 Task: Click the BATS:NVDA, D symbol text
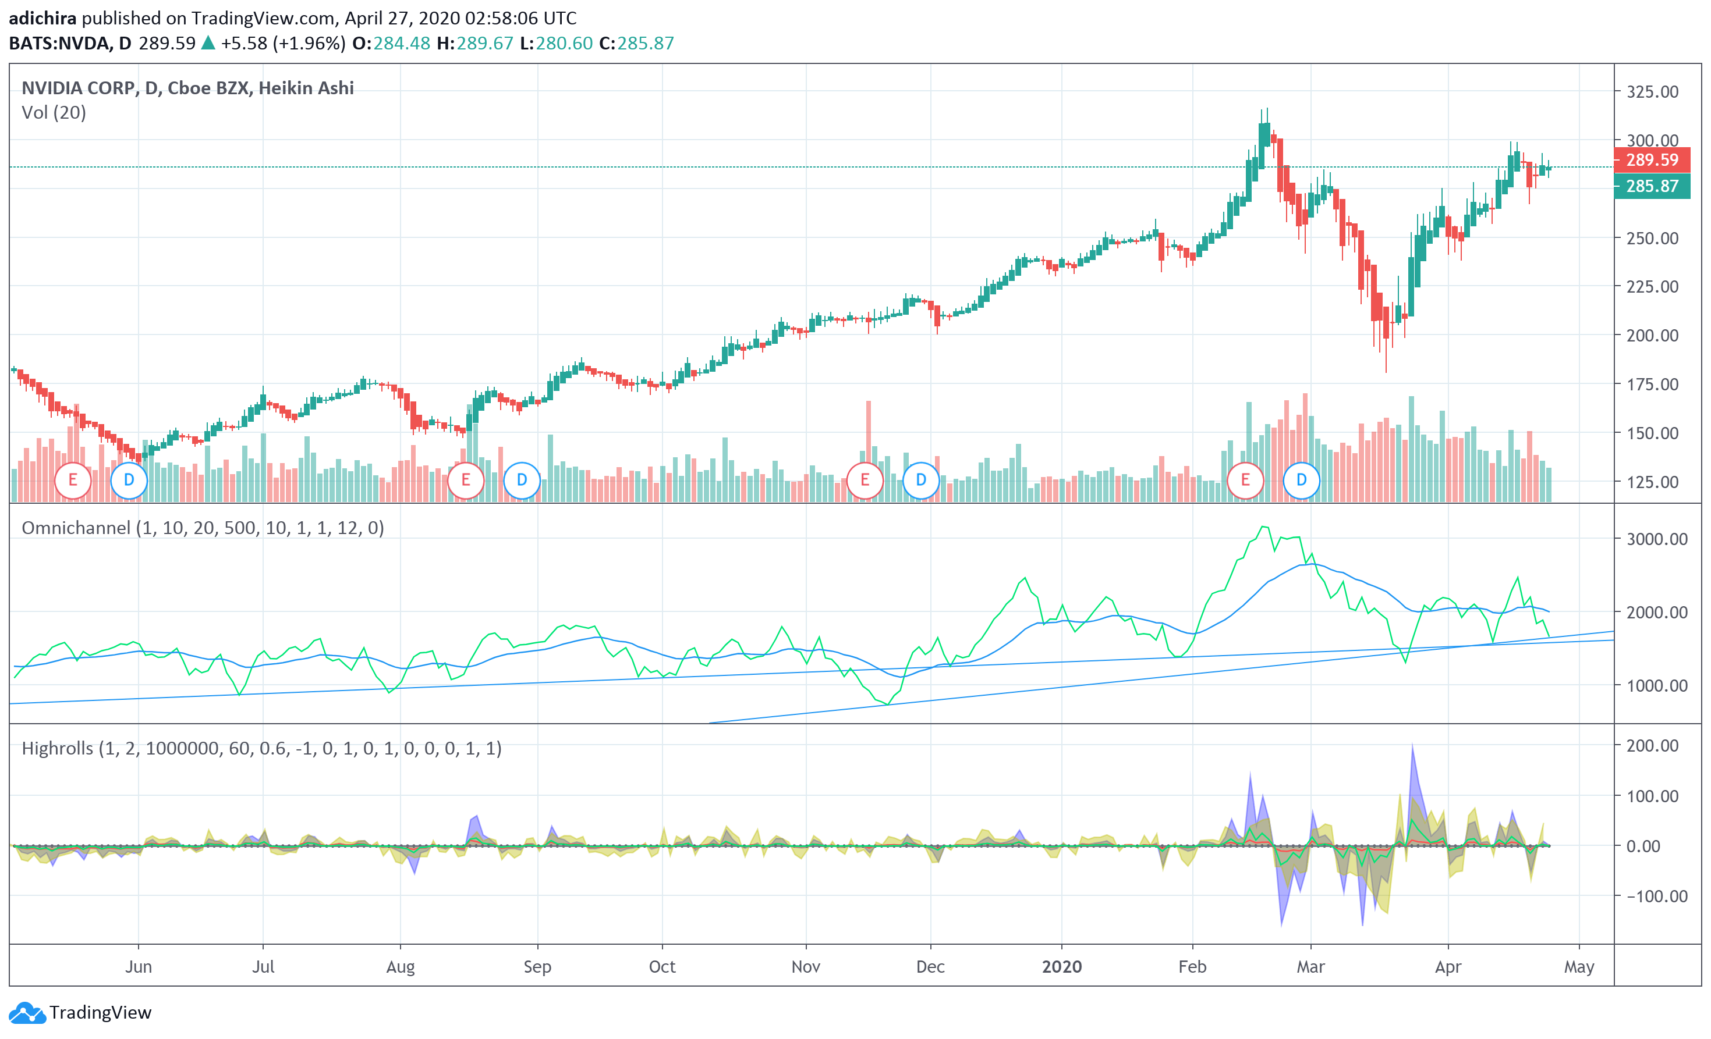[70, 44]
